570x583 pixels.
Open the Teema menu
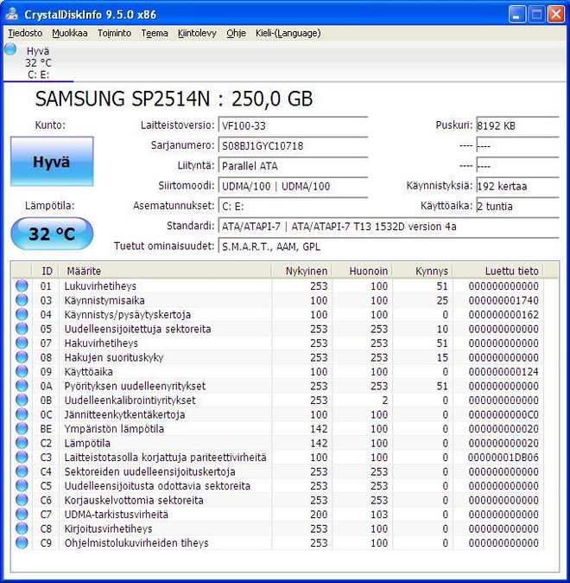click(155, 33)
